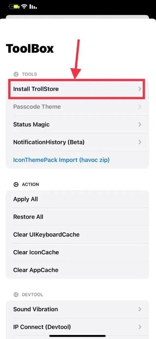156x339 pixels.
Task: Click the chevron on Install TrollStore row
Action: tap(140, 89)
